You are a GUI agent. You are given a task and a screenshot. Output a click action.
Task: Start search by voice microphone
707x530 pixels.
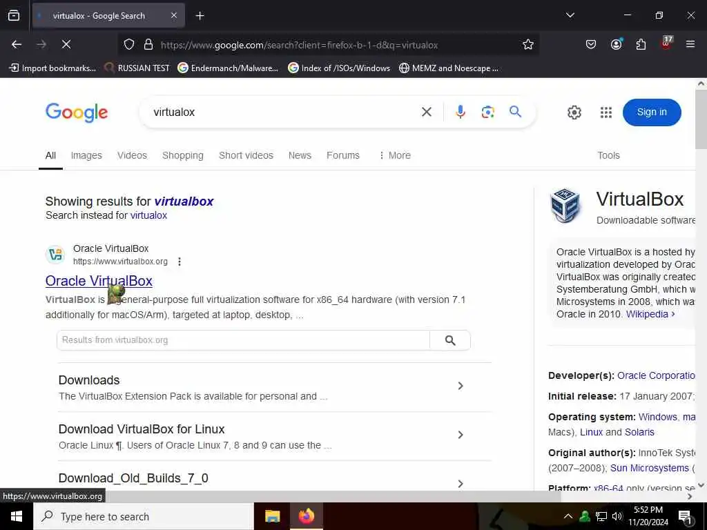pyautogui.click(x=460, y=112)
